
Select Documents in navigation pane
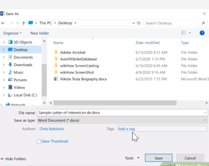point(23,57)
